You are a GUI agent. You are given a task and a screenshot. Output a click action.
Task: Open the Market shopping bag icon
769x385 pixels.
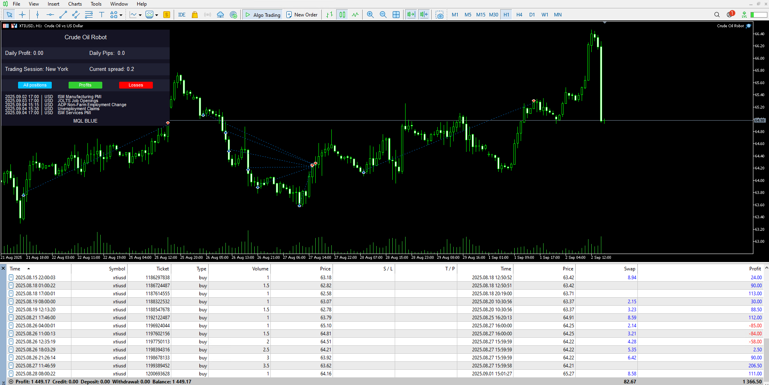click(x=195, y=15)
